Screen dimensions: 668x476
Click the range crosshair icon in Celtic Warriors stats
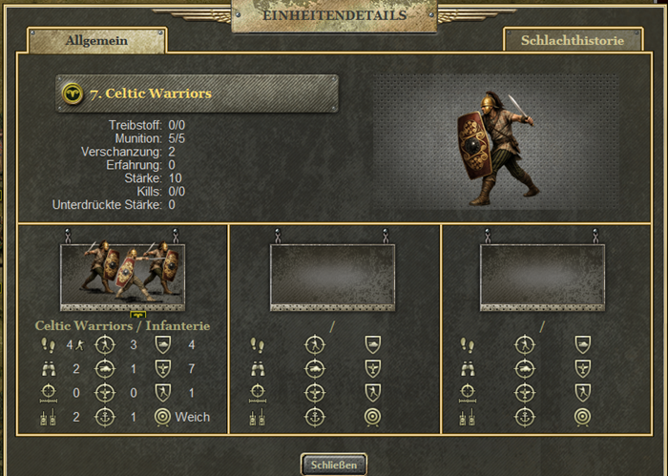[48, 393]
